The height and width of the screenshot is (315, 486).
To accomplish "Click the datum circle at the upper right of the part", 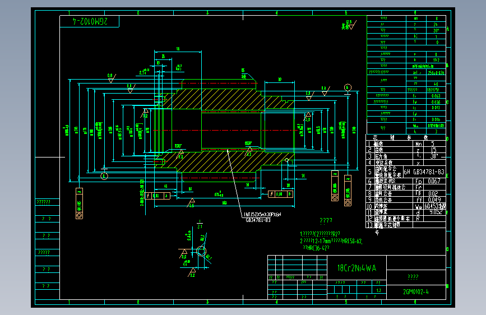I will [x=348, y=87].
